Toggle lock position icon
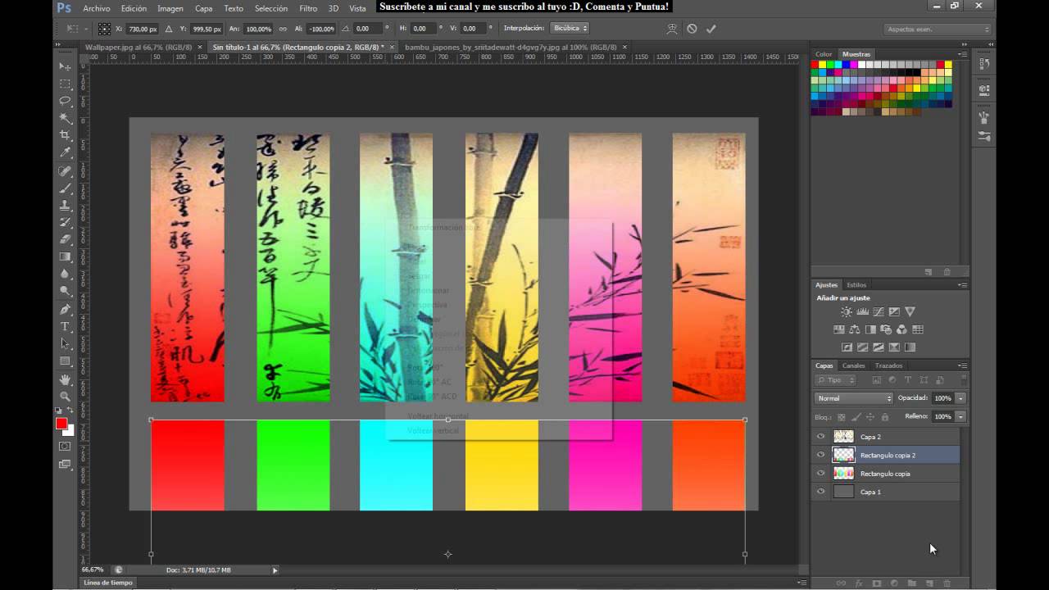1049x590 pixels. (x=870, y=417)
